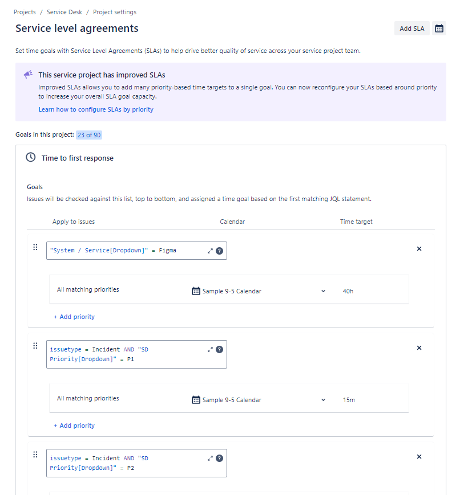
Task: Go to Service Desk breadcrumb
Action: point(64,12)
